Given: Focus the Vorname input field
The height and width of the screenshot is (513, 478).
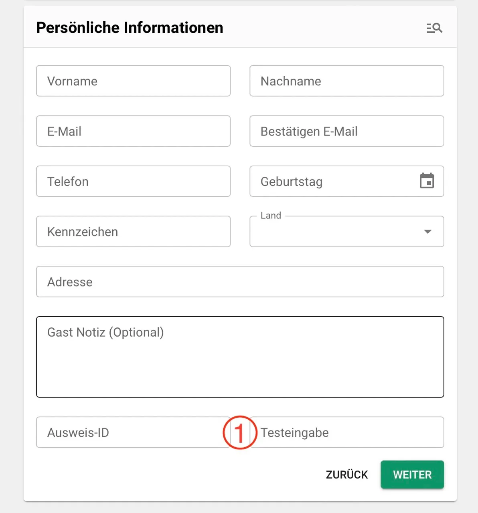Looking at the screenshot, I should (x=133, y=81).
